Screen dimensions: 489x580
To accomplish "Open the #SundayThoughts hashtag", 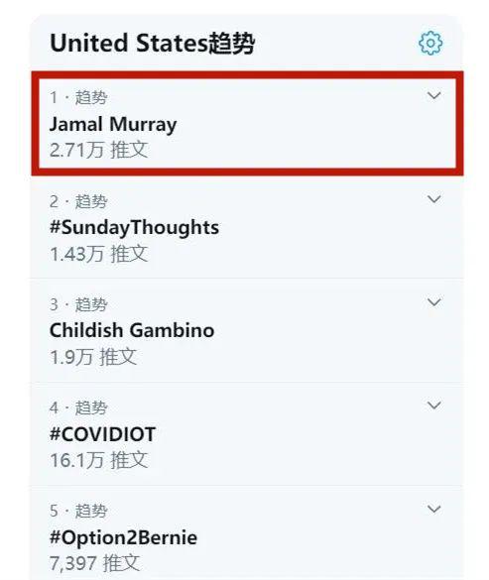I will pyautogui.click(x=134, y=227).
